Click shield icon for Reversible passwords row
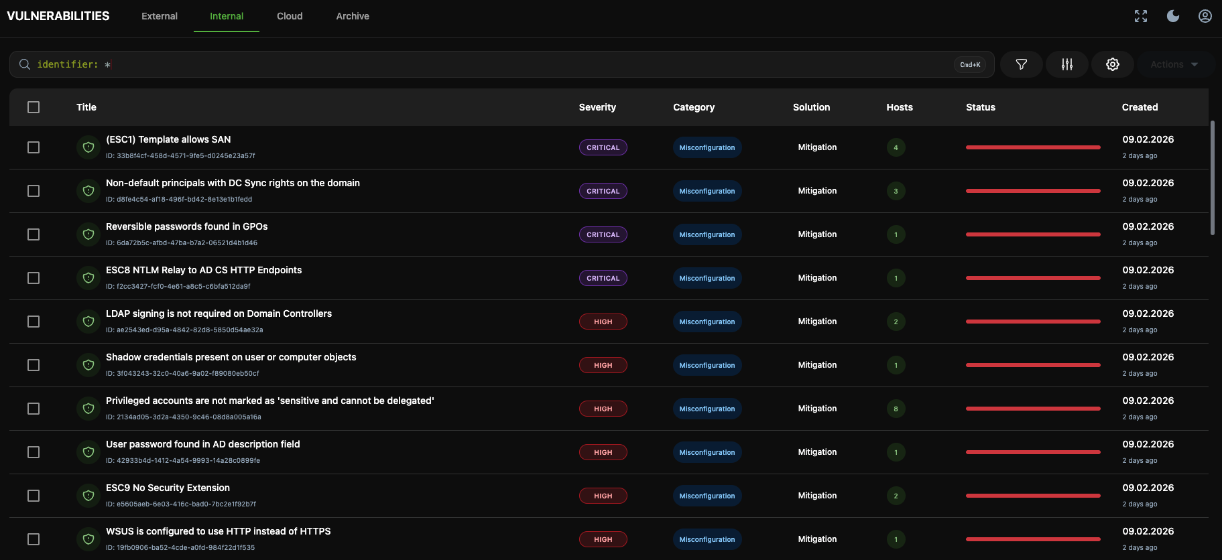1222x560 pixels. [x=88, y=234]
